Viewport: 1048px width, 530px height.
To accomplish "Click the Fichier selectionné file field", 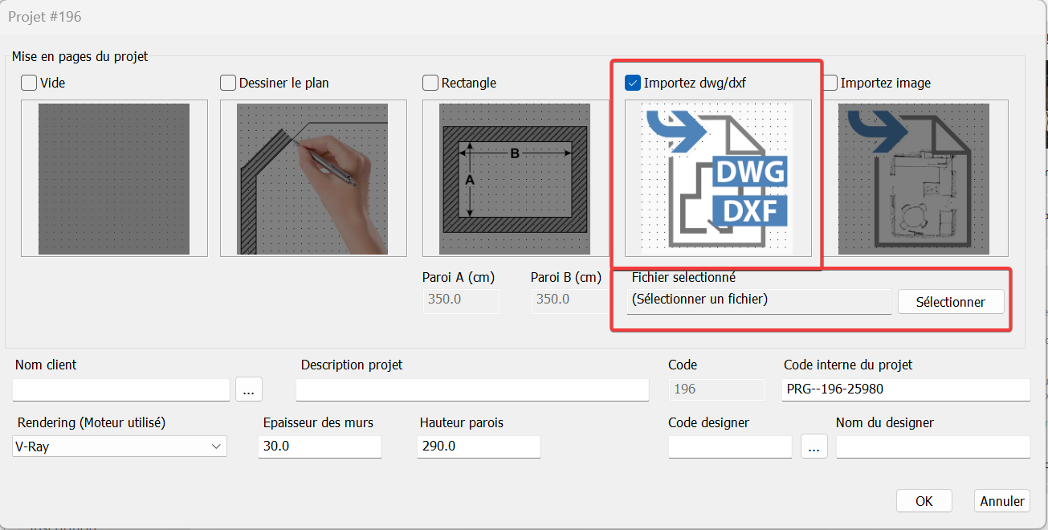I will 759,301.
